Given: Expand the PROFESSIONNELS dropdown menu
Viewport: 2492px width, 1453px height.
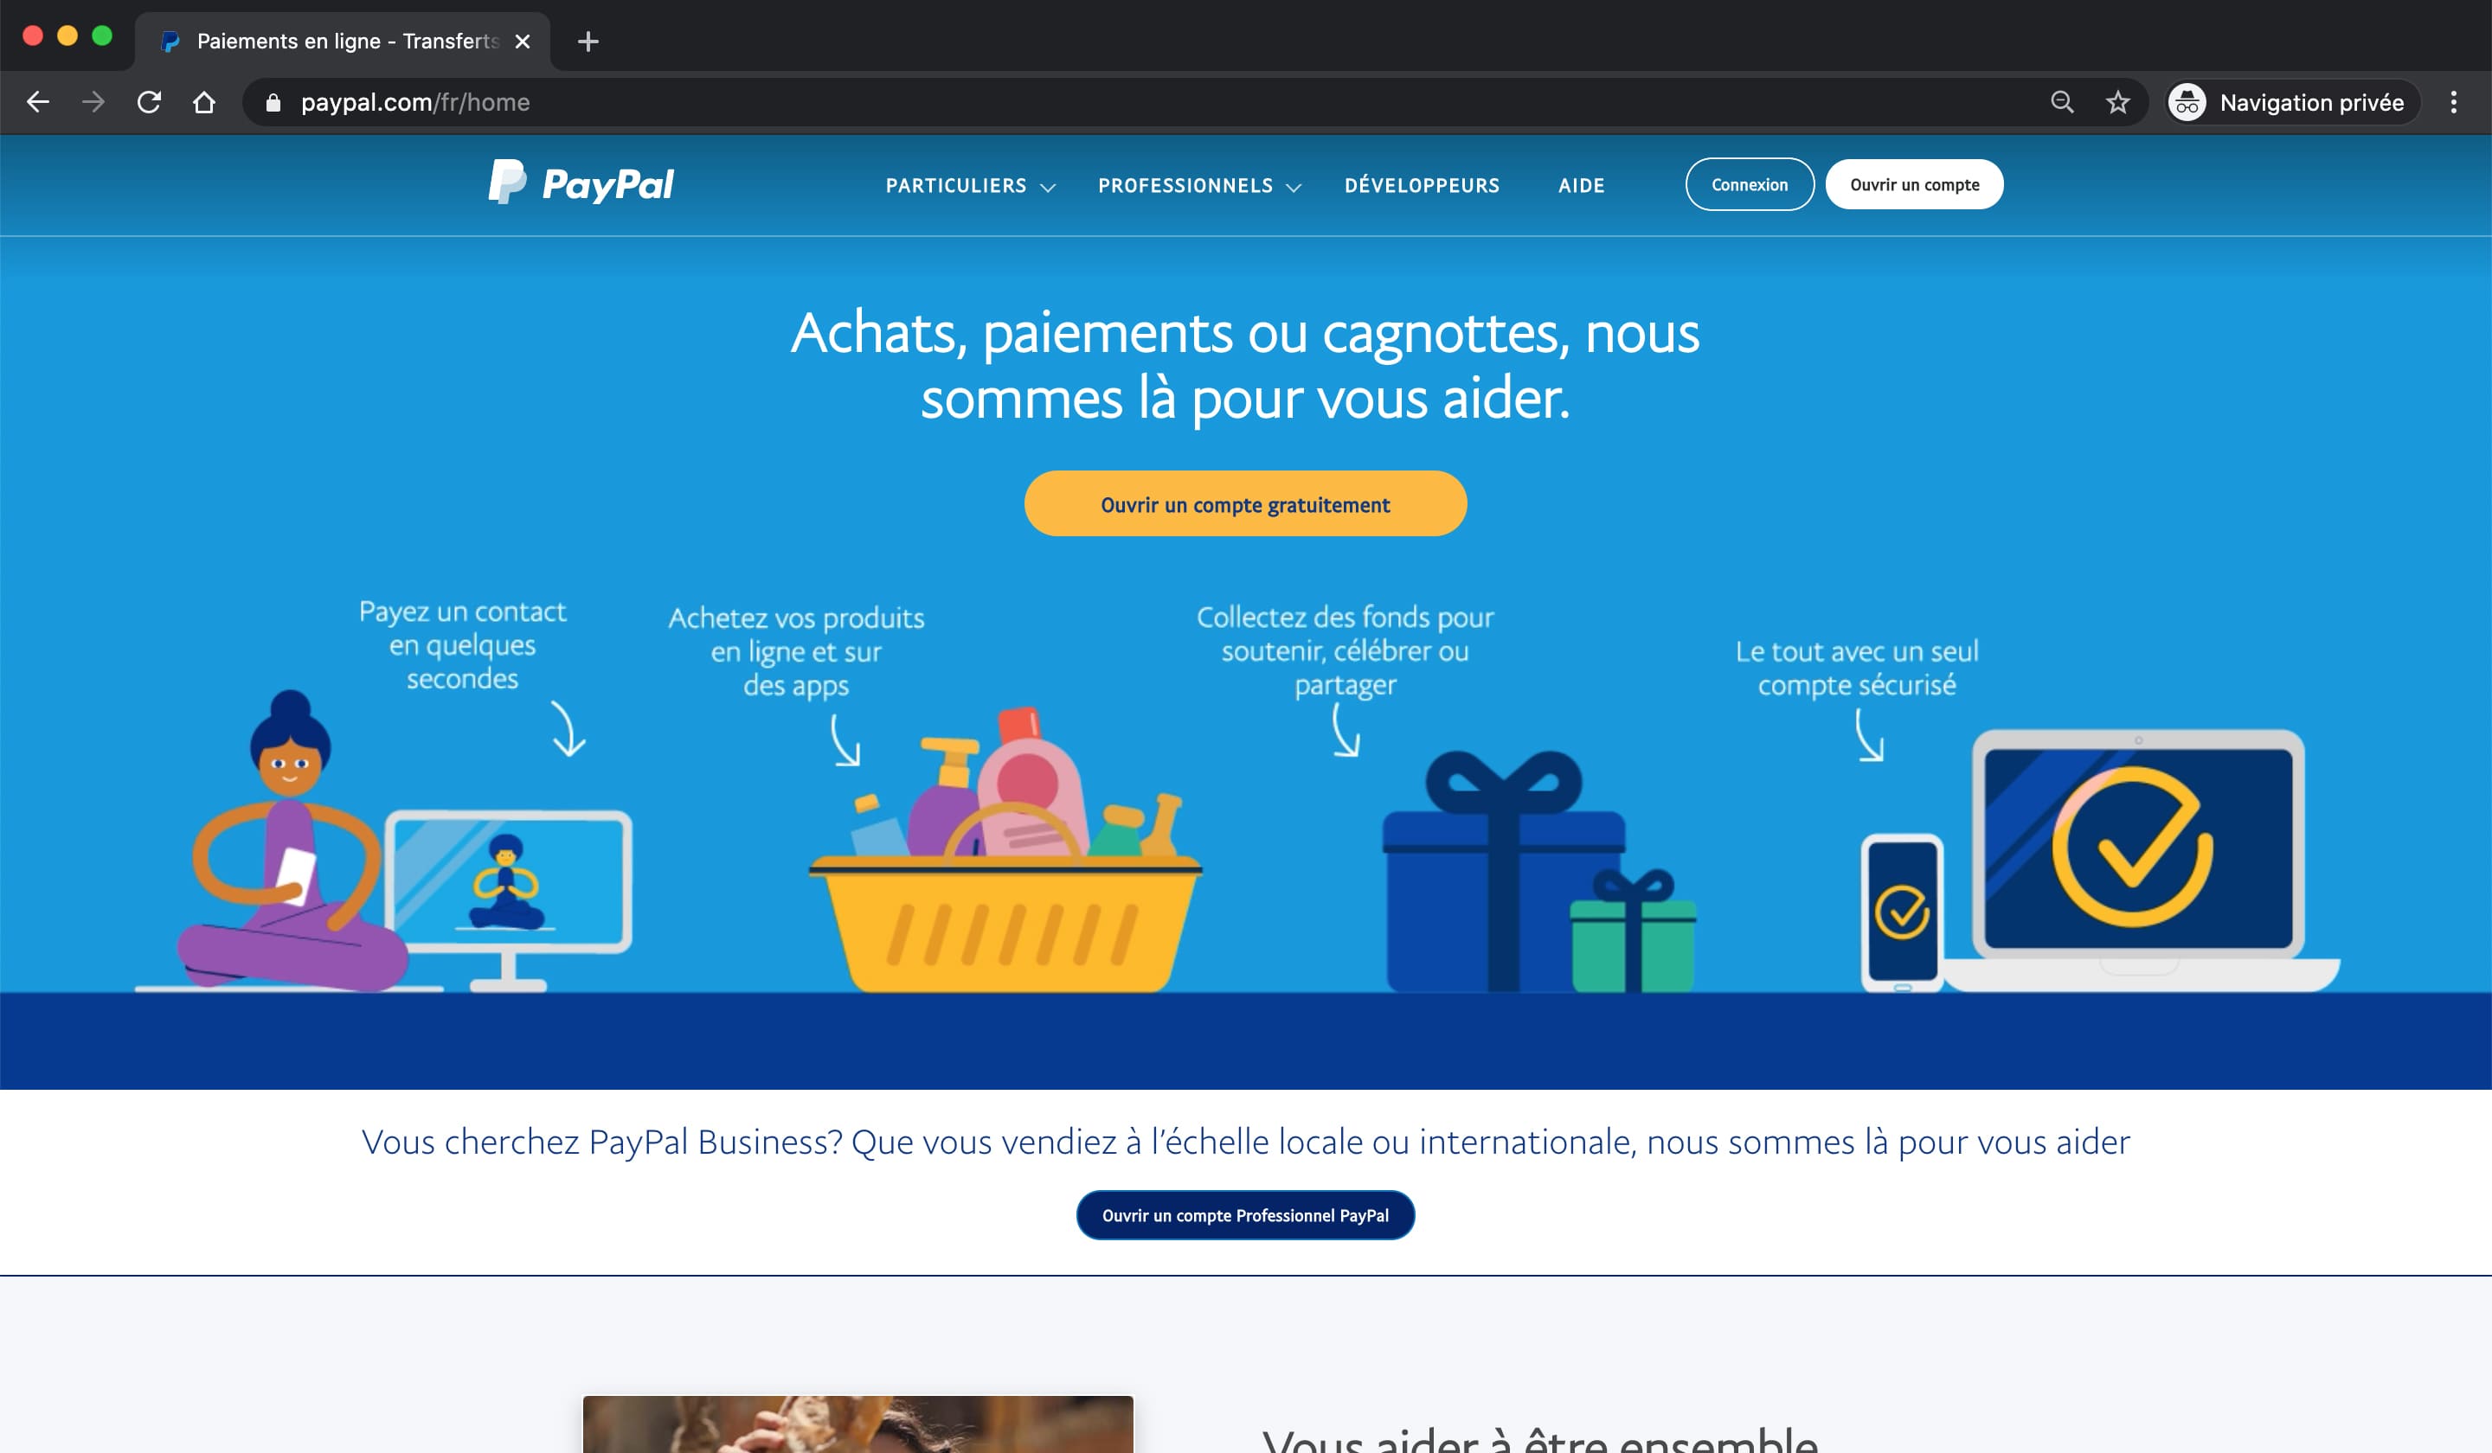Looking at the screenshot, I should (1199, 185).
